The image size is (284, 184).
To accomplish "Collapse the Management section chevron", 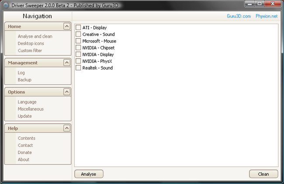I will tap(67, 62).
